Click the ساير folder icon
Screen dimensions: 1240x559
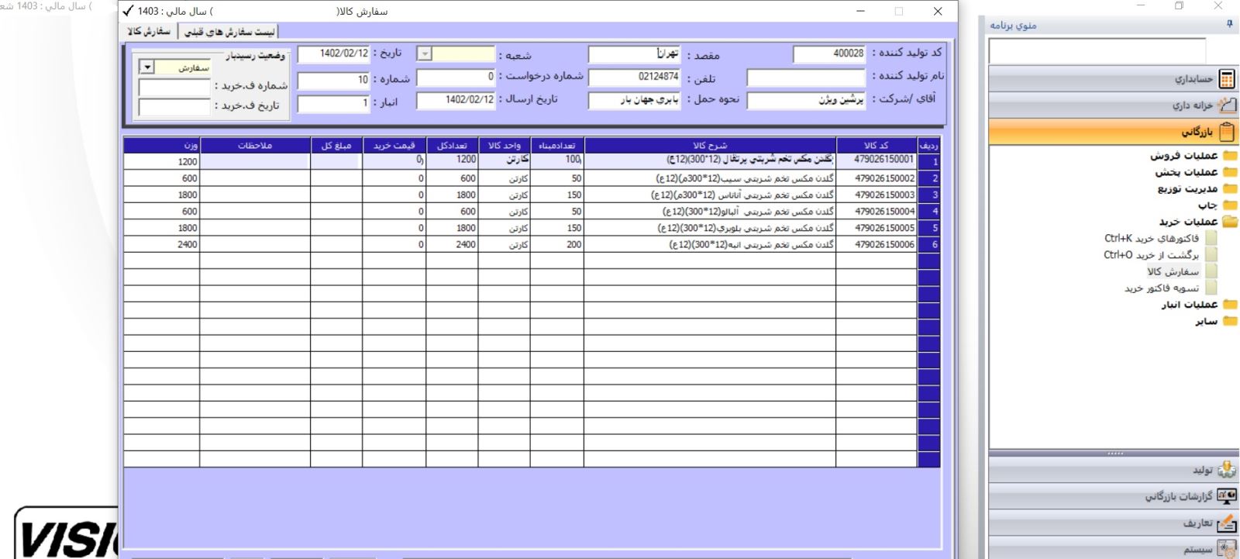click(1230, 321)
